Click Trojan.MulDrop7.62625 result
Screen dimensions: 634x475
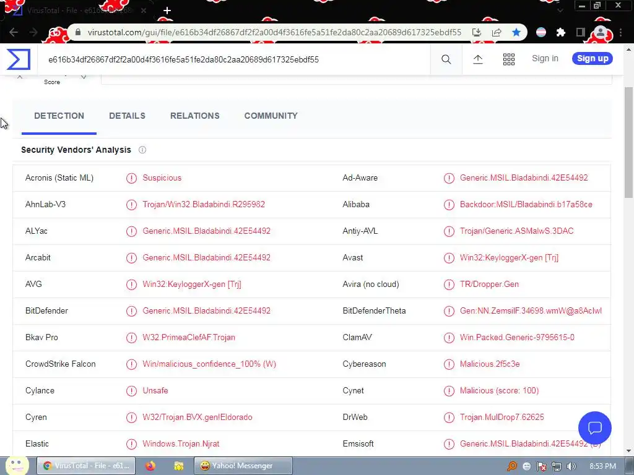[502, 417]
